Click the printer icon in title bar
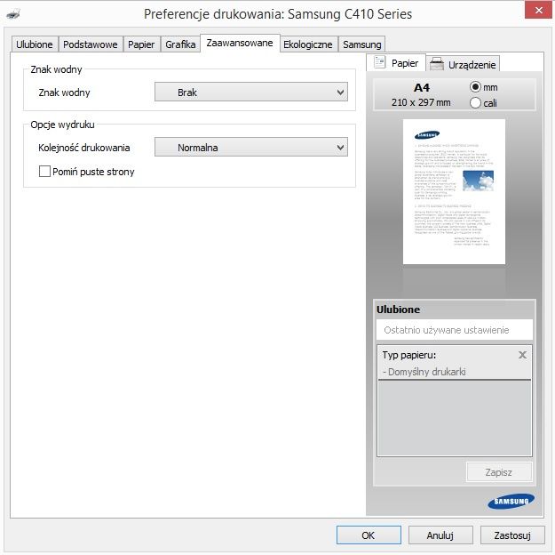The height and width of the screenshot is (555, 555). pos(13,14)
